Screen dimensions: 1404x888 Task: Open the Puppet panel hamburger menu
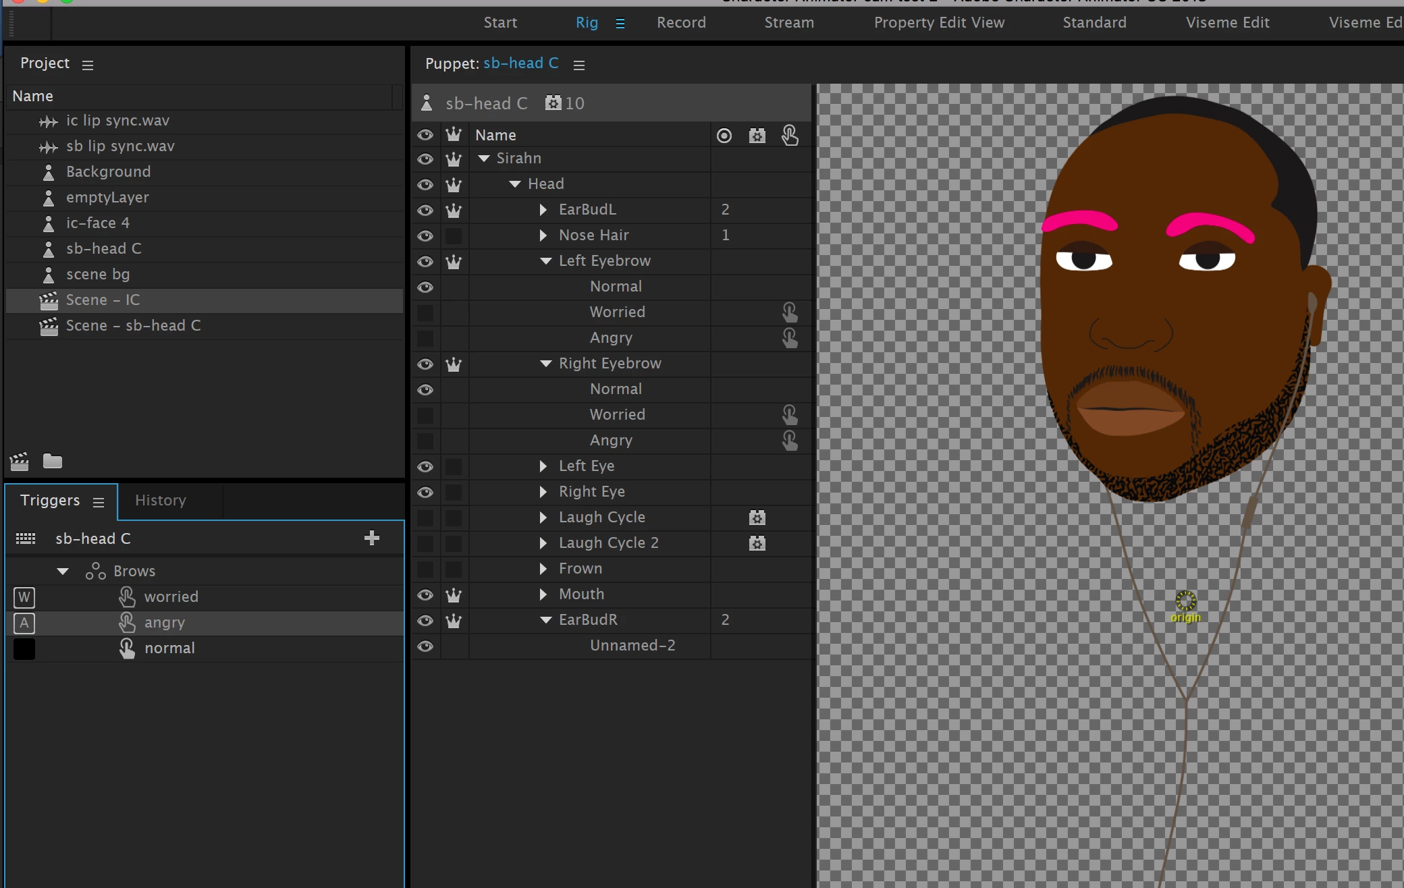point(578,65)
